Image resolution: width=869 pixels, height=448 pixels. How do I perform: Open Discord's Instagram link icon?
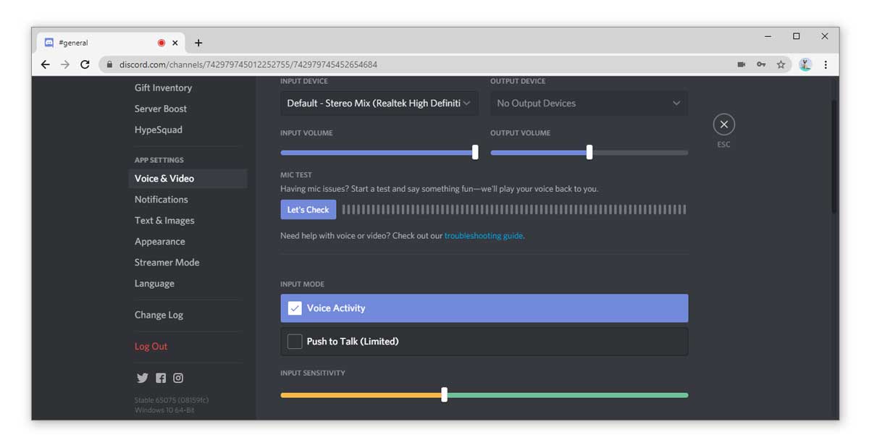[178, 378]
